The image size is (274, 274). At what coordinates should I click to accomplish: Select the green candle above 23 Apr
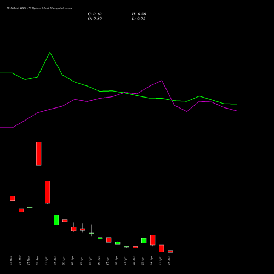click(x=144, y=241)
